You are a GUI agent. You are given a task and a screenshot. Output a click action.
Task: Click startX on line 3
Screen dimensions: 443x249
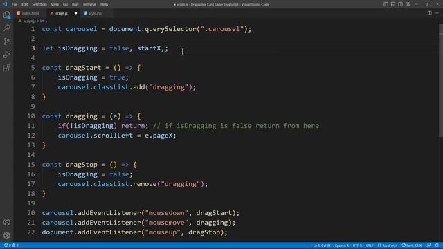pos(149,48)
